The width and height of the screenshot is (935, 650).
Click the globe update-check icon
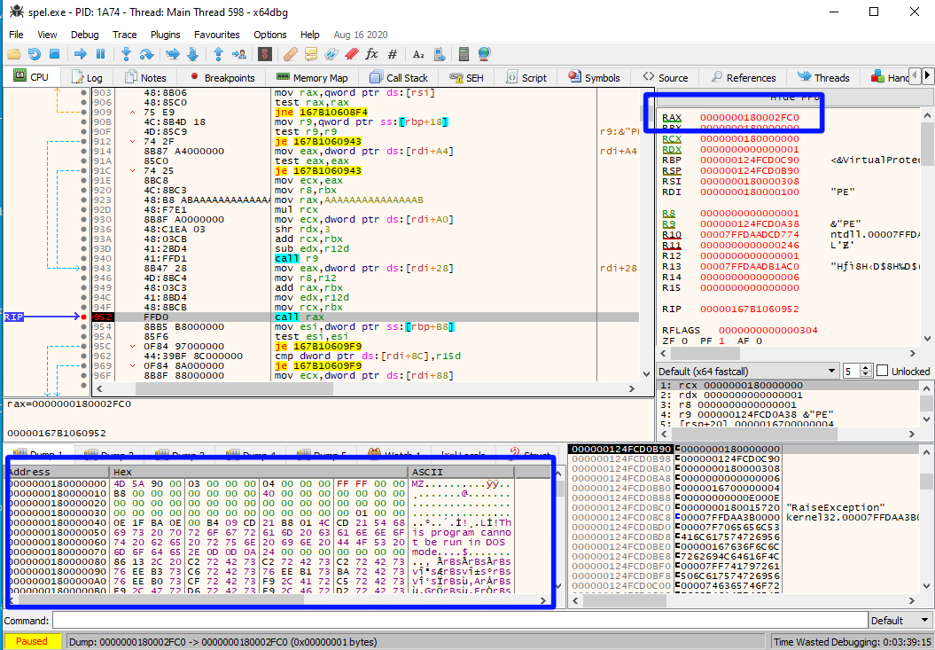pos(484,54)
